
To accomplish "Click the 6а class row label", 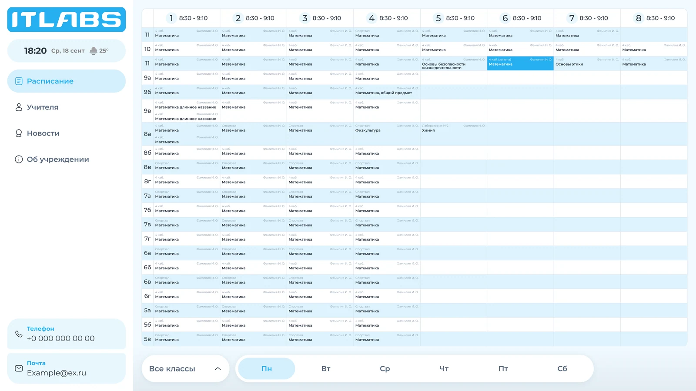I will [147, 253].
